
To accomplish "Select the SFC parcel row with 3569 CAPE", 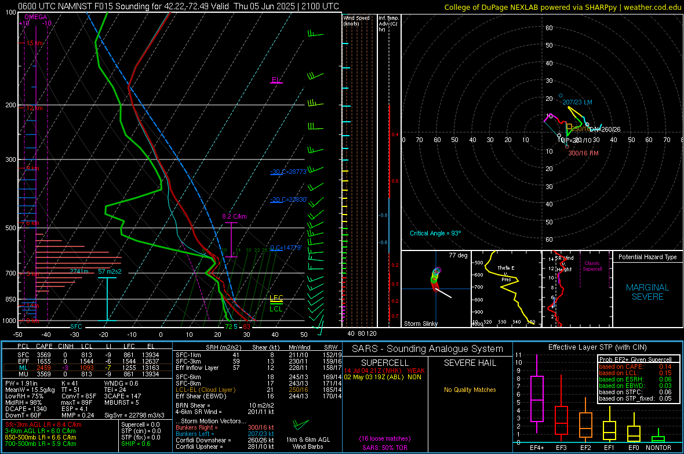I will pyautogui.click(x=87, y=355).
